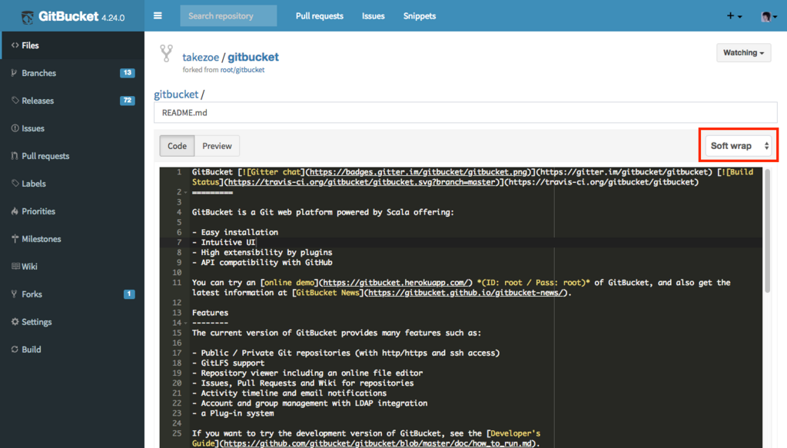Open Issues in top navigation
787x448 pixels.
pyautogui.click(x=373, y=16)
